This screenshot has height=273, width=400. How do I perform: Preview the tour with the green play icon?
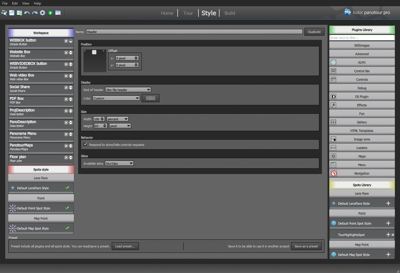pyautogui.click(x=50, y=13)
